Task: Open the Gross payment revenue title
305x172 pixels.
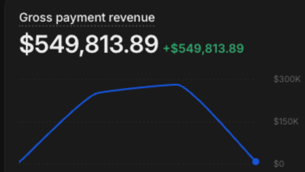Action: pos(87,18)
